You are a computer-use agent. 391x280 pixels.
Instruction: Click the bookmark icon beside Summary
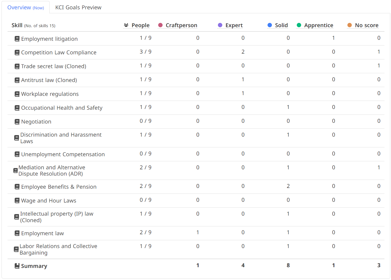(x=17, y=266)
